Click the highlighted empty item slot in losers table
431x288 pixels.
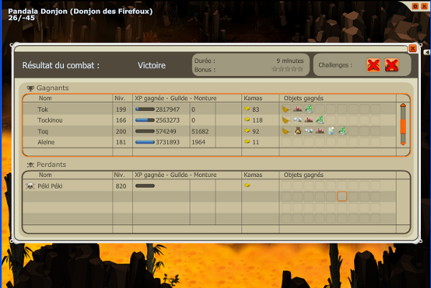(x=342, y=196)
